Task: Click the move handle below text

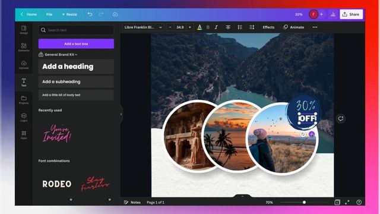Action: 312,134
